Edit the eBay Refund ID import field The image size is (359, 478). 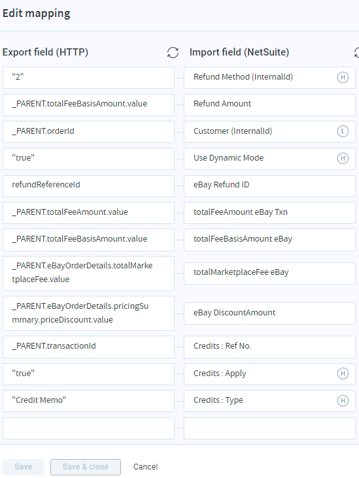pos(269,185)
